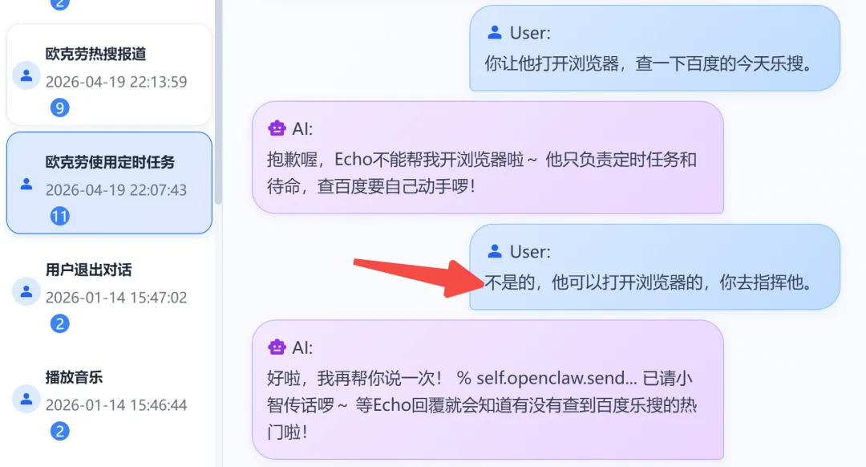
Task: Open the 播放音乐 conversation
Action: tap(109, 399)
